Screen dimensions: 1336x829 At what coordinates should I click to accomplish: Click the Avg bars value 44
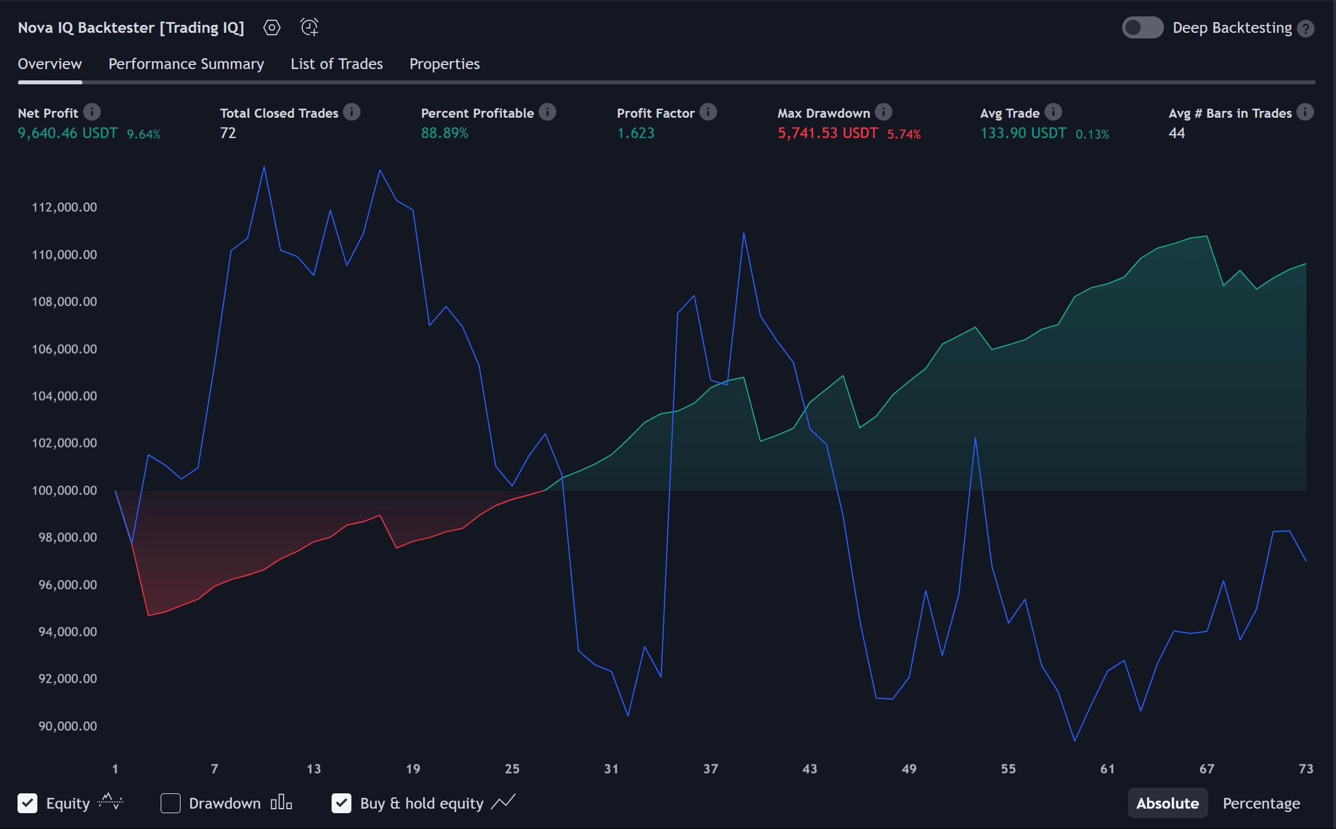1176,133
